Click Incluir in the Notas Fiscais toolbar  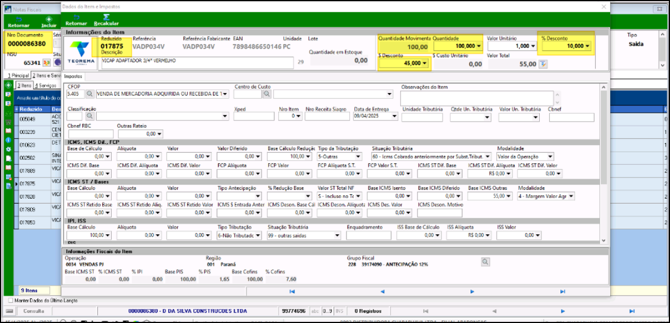point(48,22)
